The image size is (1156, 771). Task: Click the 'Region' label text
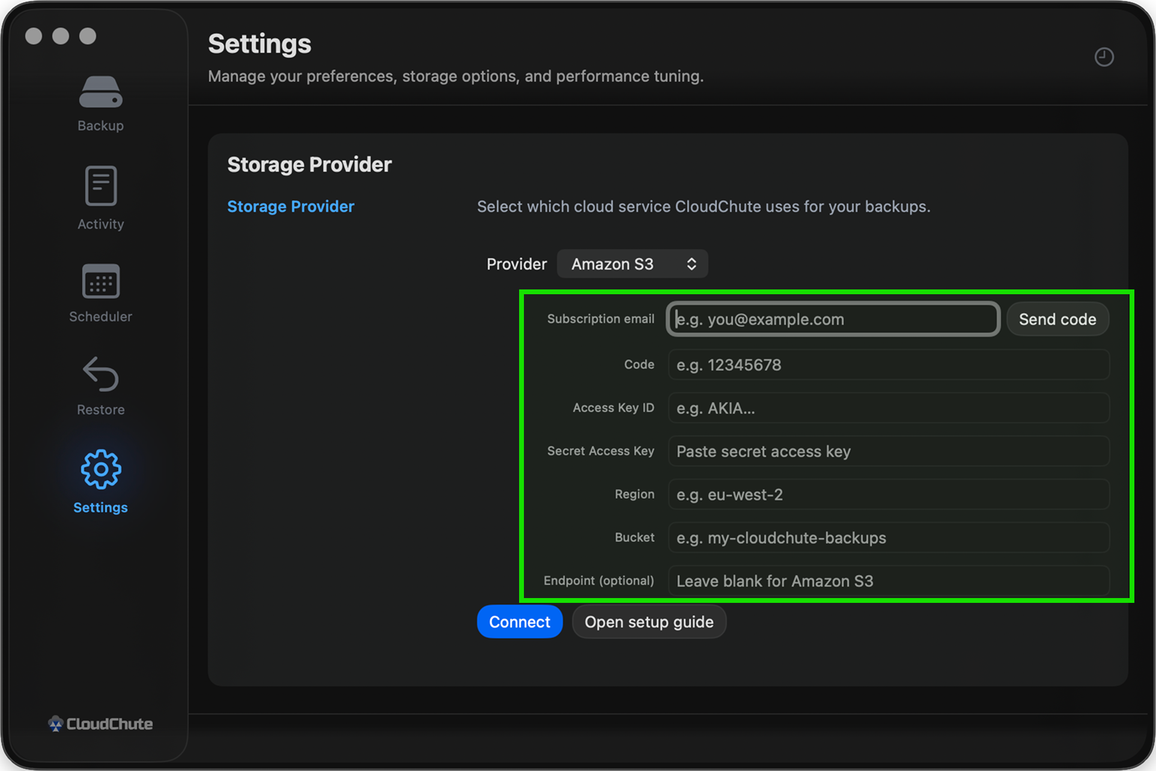click(x=634, y=494)
